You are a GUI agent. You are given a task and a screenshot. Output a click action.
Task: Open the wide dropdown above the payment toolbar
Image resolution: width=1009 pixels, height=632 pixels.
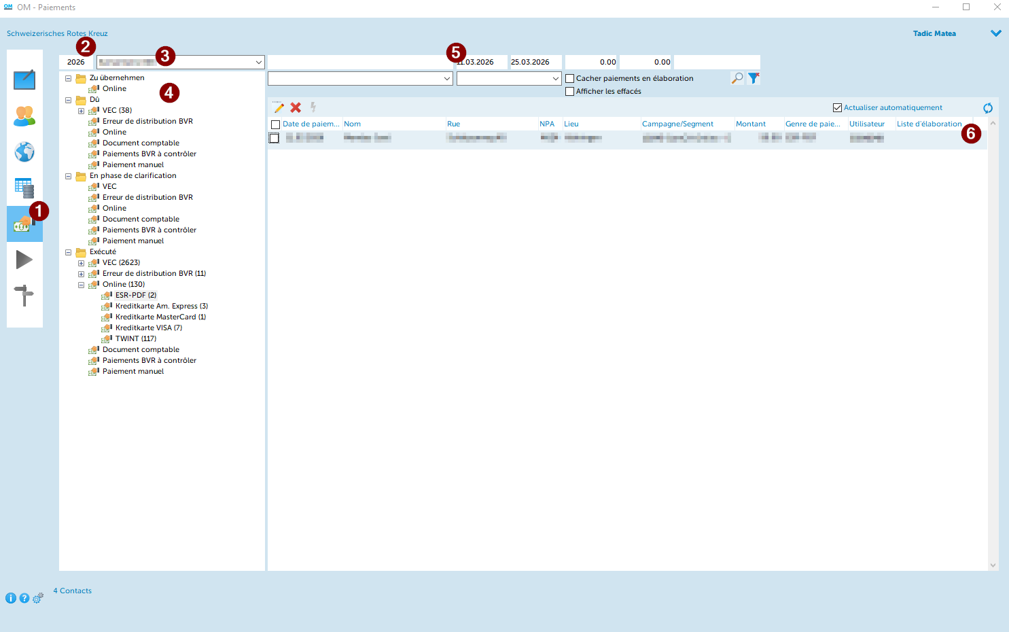tap(360, 79)
